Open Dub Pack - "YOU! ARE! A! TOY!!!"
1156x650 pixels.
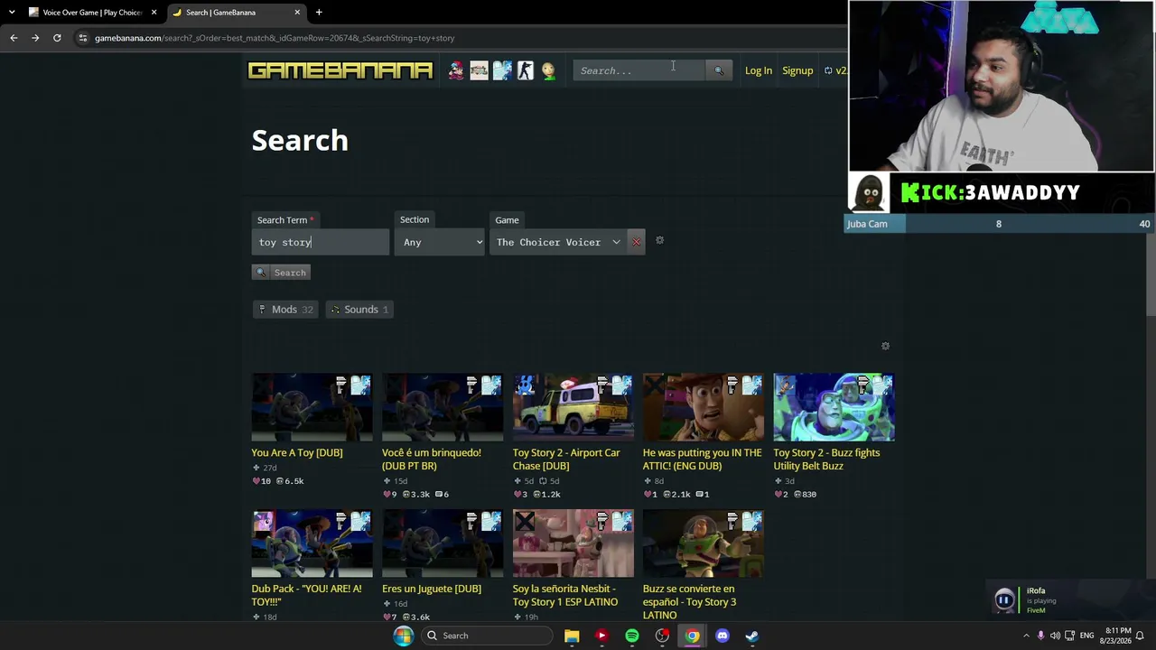point(306,595)
